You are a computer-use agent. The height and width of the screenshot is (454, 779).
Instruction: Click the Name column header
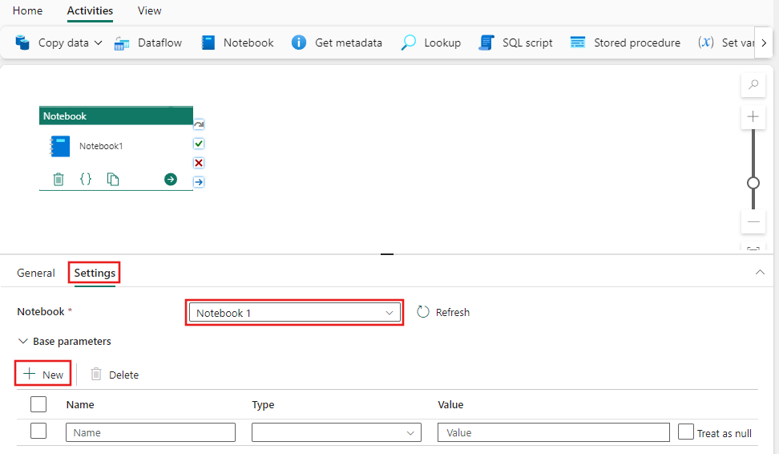pyautogui.click(x=80, y=405)
